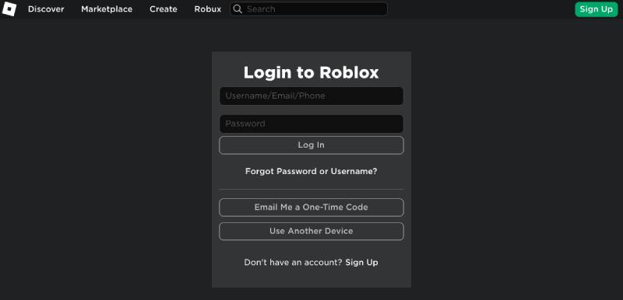Focus the Password input box
Viewport: 623px width, 300px height.
pyautogui.click(x=311, y=124)
